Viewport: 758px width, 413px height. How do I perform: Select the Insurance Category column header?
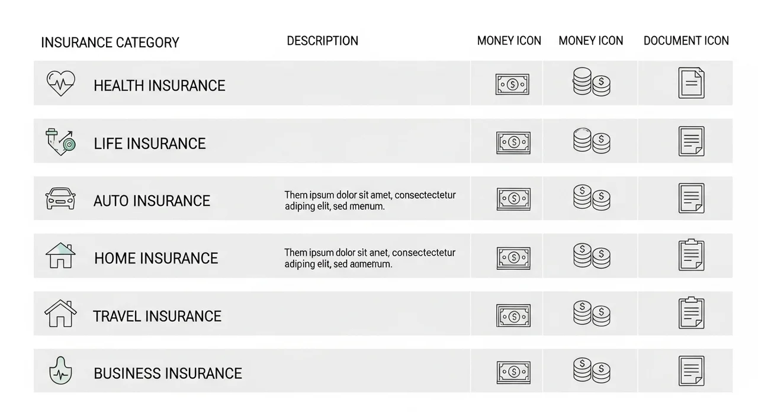[x=110, y=43]
